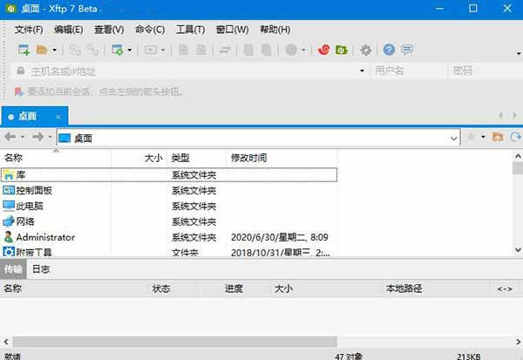The height and width of the screenshot is (360, 523).
Task: Click the New Session icon
Action: point(24,51)
